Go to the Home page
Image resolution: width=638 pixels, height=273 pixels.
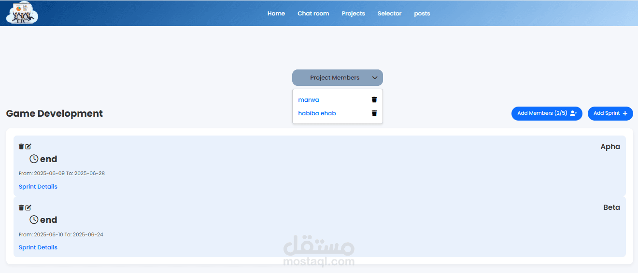(276, 14)
